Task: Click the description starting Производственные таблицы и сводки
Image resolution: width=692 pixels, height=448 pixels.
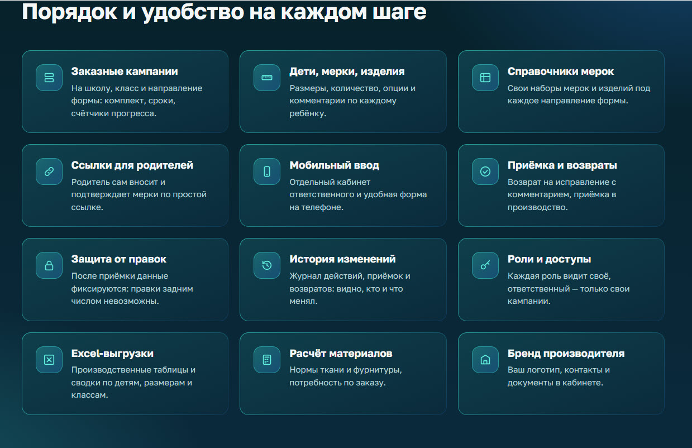Action: pyautogui.click(x=133, y=383)
